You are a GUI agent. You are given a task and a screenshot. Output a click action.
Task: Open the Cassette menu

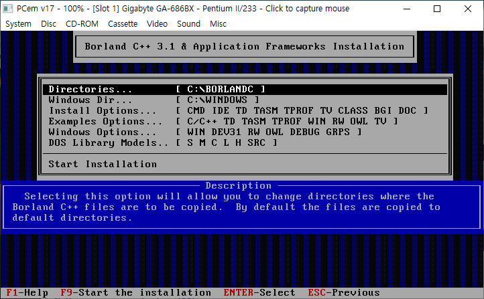[123, 23]
